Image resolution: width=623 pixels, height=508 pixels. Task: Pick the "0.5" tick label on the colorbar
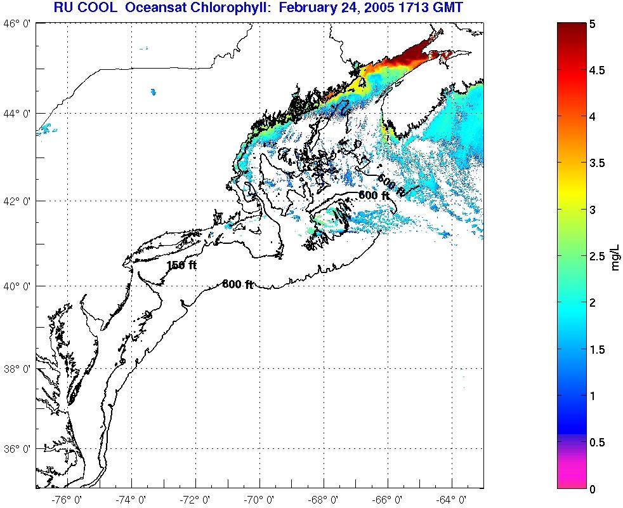(x=597, y=443)
